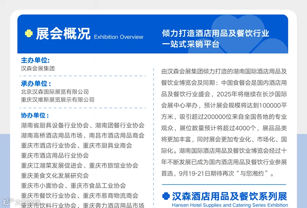The height and width of the screenshot is (208, 307).
Task: Click 重庆美食文化发展研究会
Action: [x=55, y=176]
